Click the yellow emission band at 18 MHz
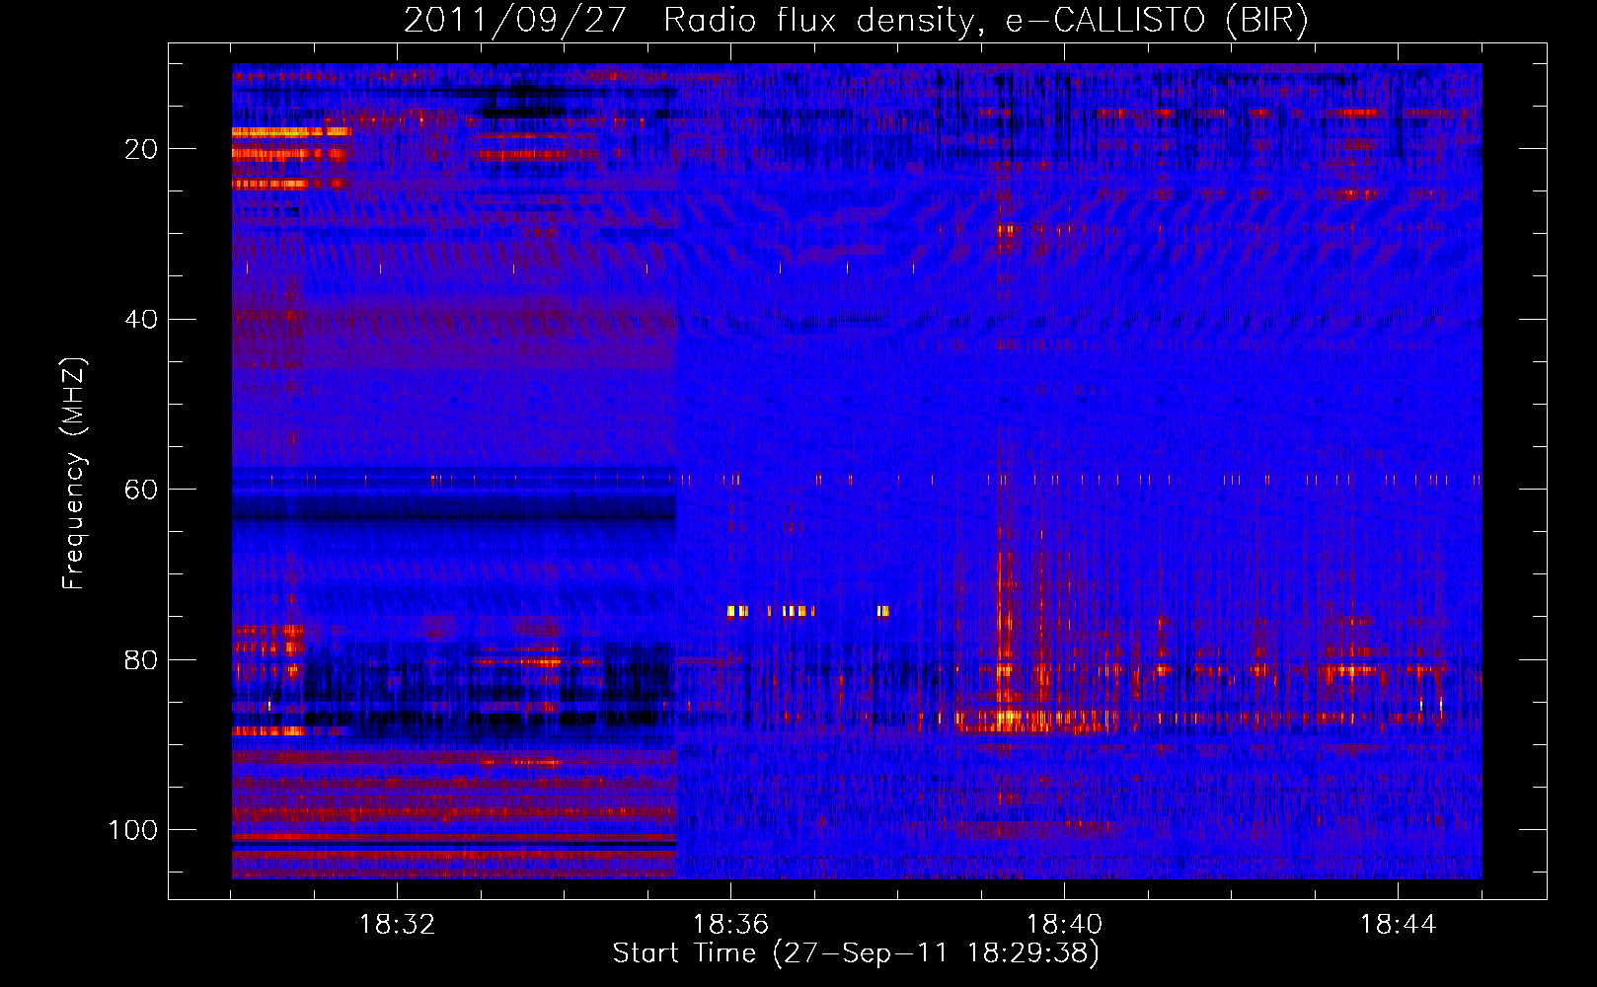The width and height of the screenshot is (1597, 987). pyautogui.click(x=291, y=131)
